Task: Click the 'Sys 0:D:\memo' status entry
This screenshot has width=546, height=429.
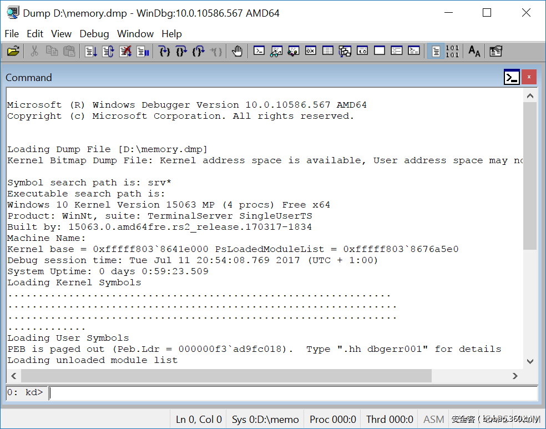Action: tap(265, 419)
